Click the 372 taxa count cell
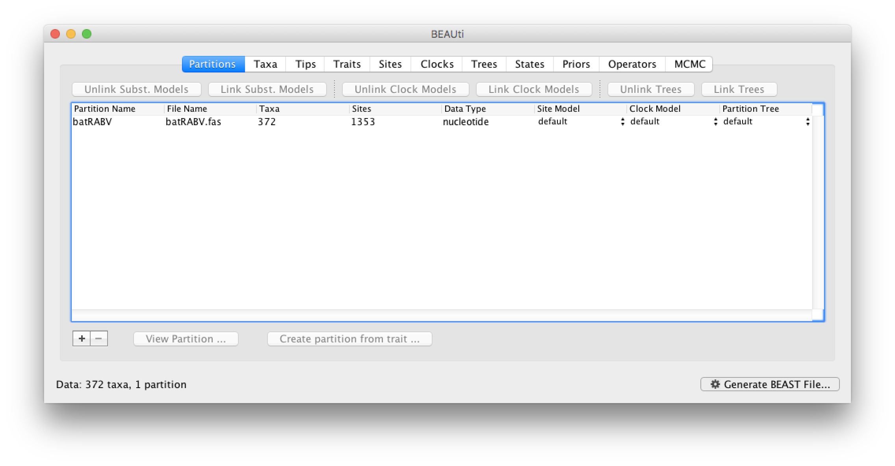 (x=303, y=122)
